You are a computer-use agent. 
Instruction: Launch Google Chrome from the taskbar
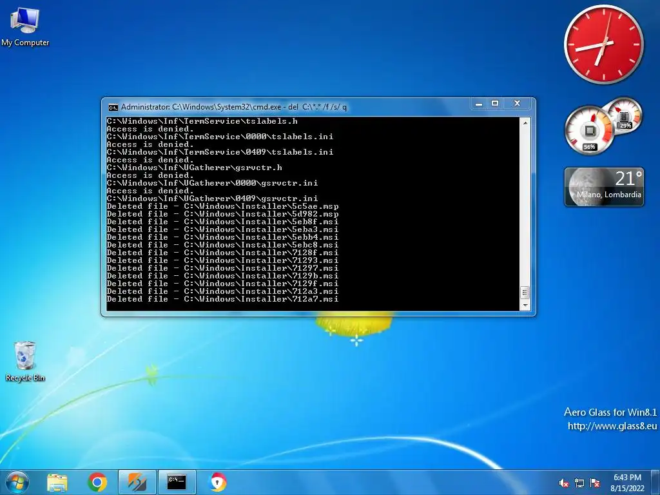coord(97,482)
